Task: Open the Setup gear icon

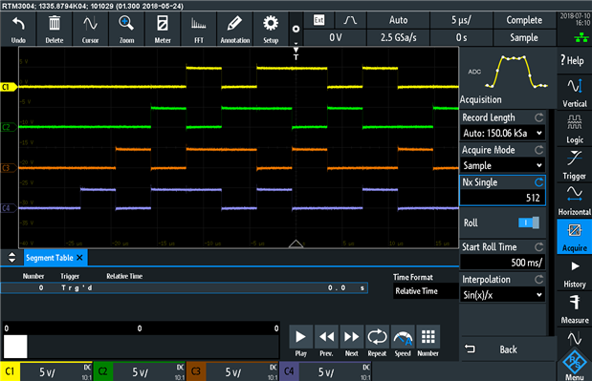Action: tap(271, 29)
